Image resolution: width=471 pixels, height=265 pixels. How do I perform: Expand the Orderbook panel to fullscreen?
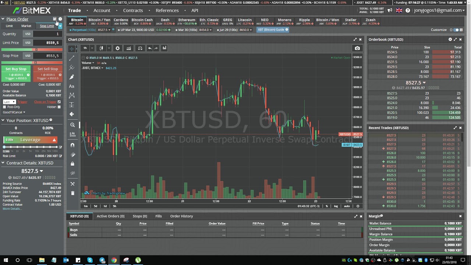455,39
